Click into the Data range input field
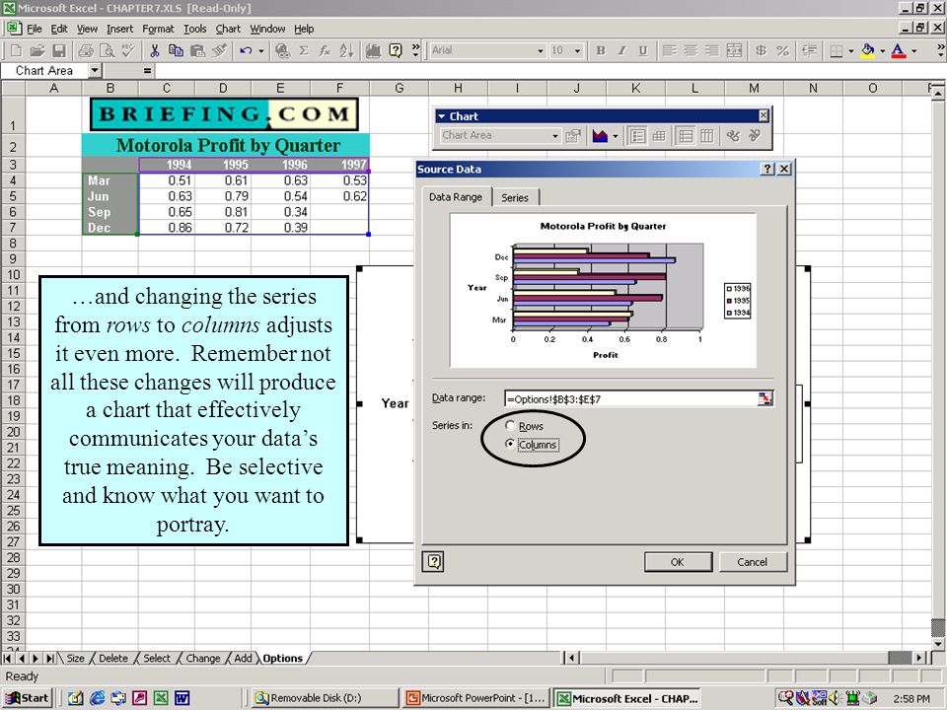Viewport: 947px width, 710px height. 630,399
